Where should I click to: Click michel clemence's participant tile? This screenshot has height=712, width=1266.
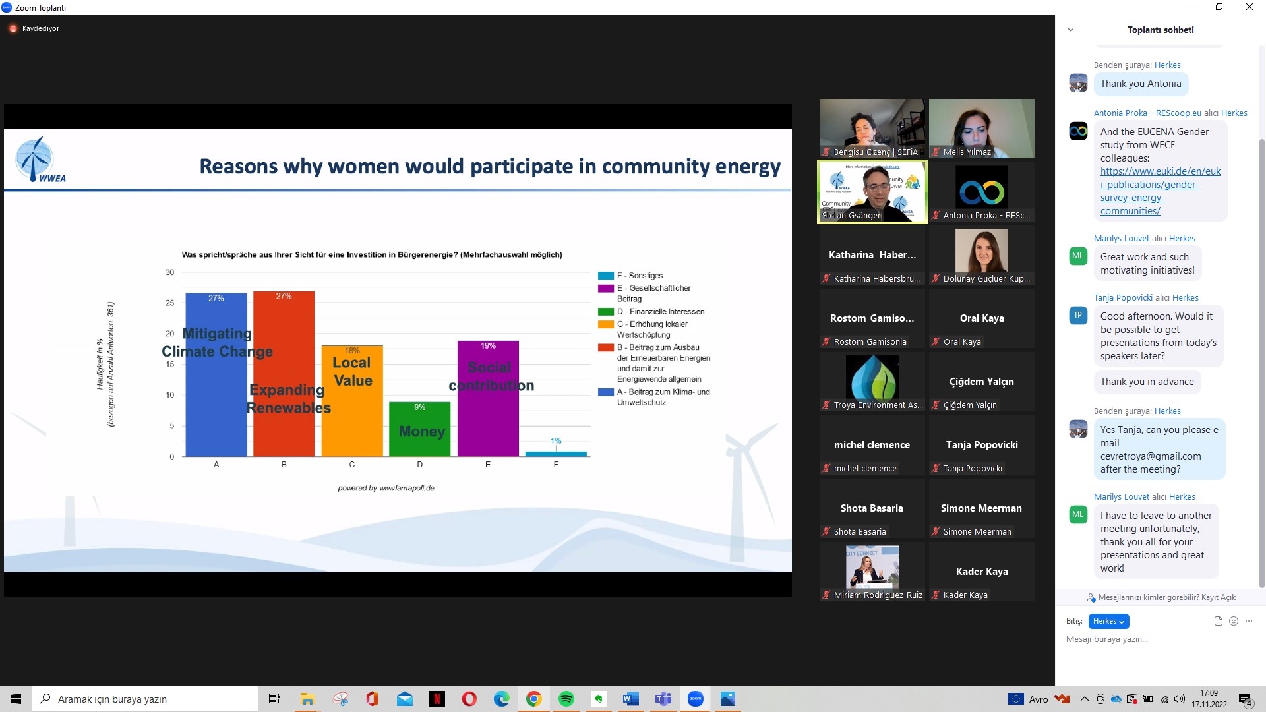tap(872, 445)
